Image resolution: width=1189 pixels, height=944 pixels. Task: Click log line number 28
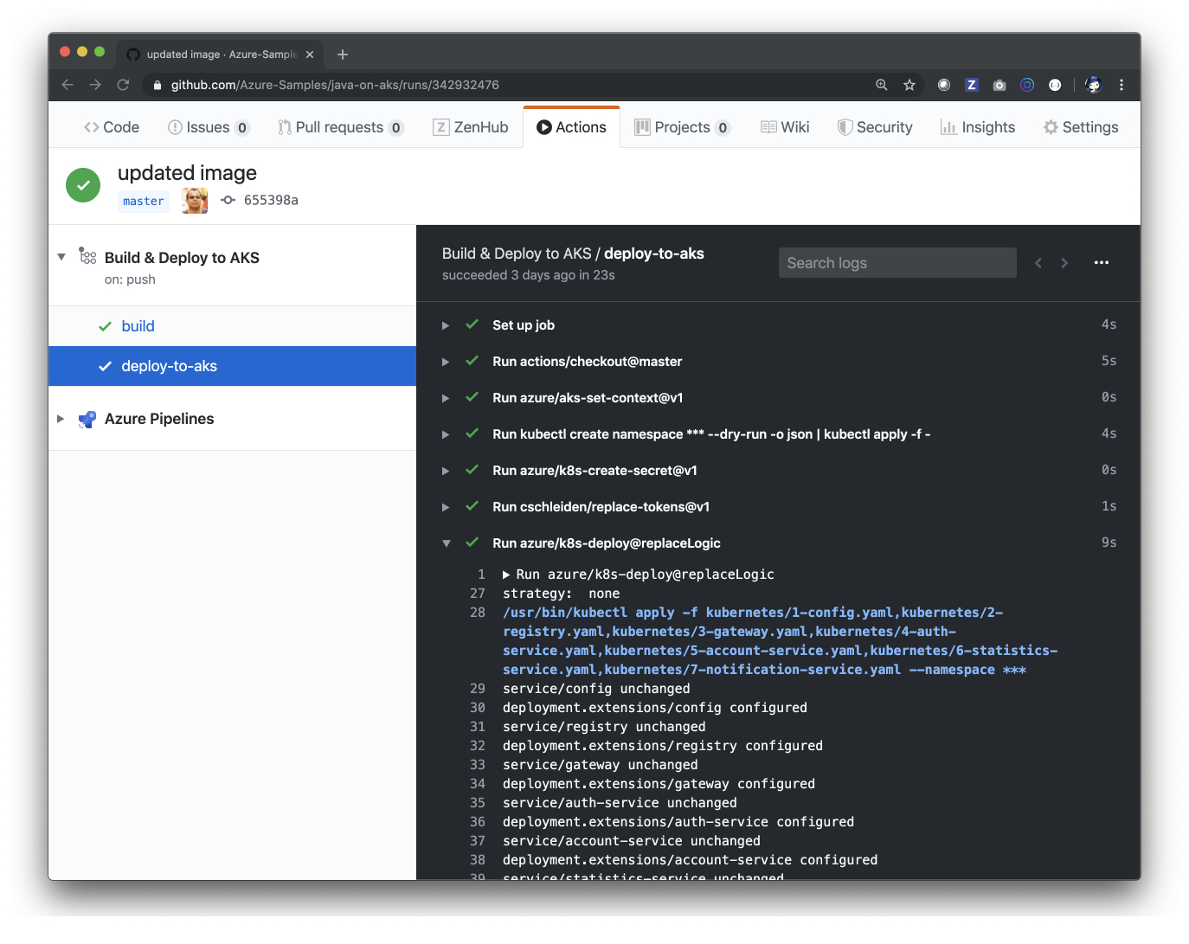tap(478, 613)
